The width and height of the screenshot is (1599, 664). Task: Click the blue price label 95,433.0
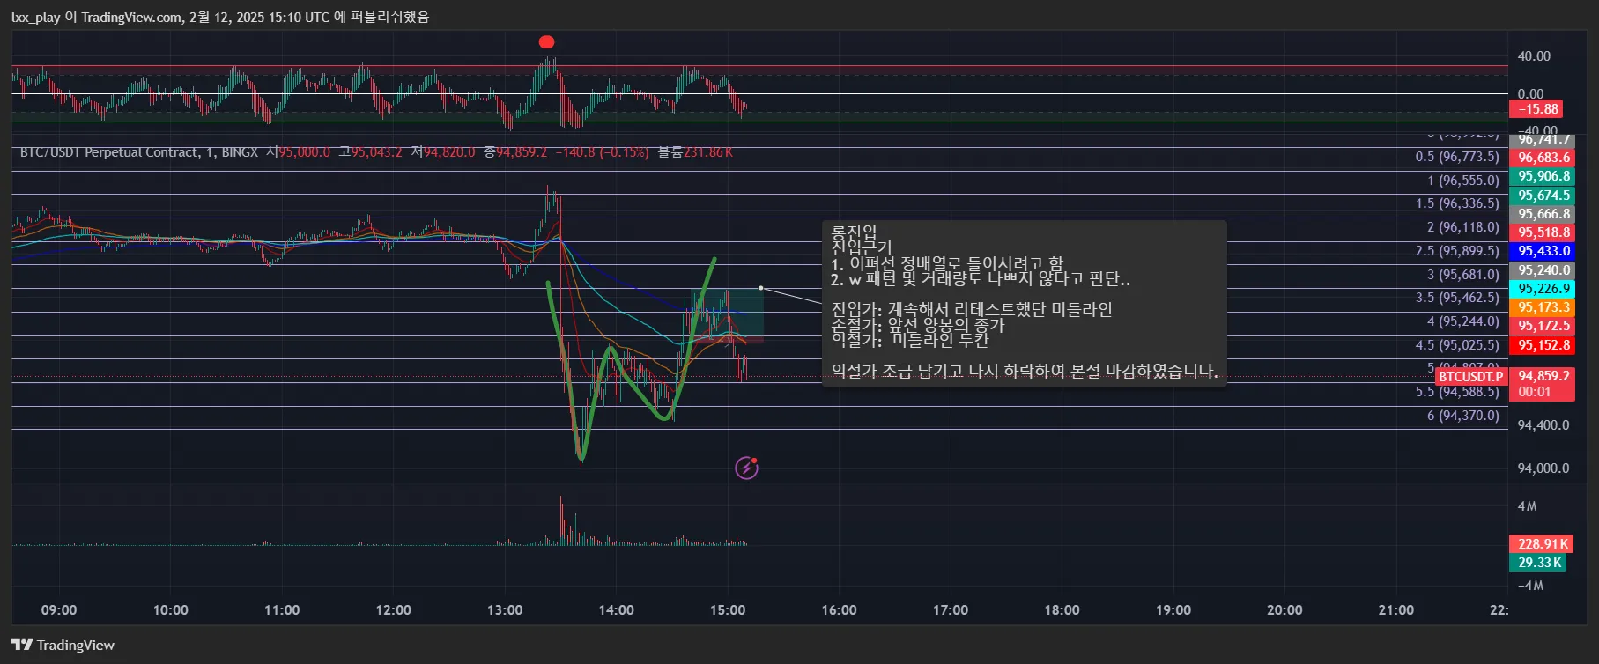tap(1543, 251)
